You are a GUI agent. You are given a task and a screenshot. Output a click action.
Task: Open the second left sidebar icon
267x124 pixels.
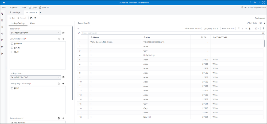point(2,20)
